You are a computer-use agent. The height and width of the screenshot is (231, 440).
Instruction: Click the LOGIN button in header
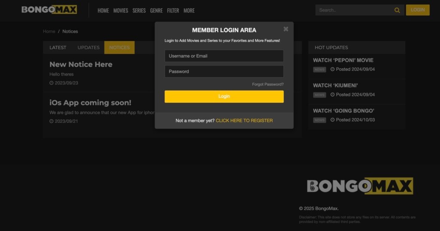click(x=418, y=10)
